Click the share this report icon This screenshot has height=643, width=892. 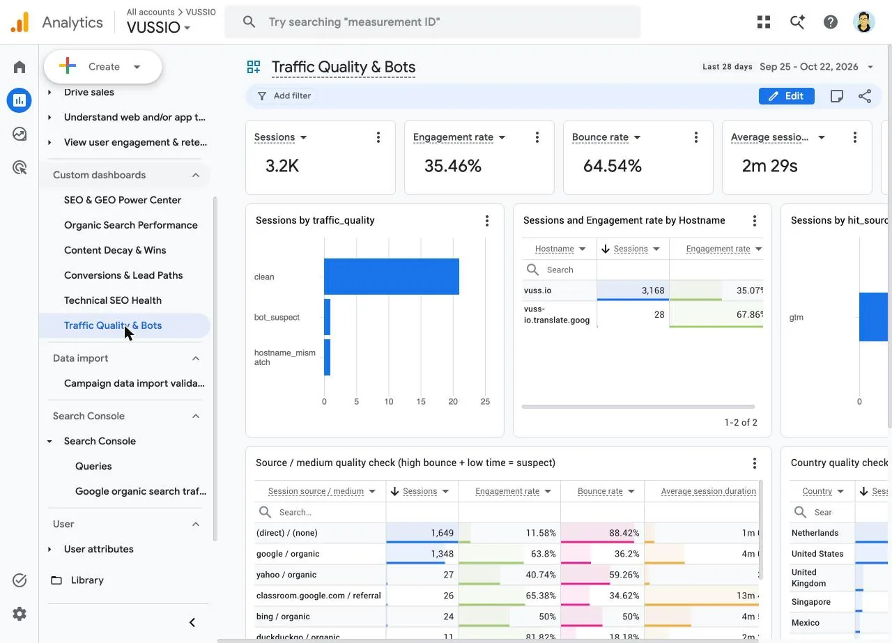(865, 96)
